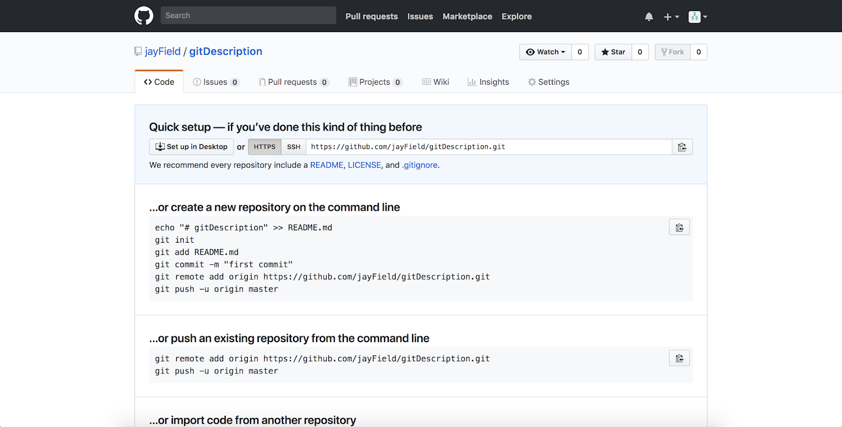The height and width of the screenshot is (427, 842).
Task: Click the watchers count next to Watch
Action: pos(580,52)
